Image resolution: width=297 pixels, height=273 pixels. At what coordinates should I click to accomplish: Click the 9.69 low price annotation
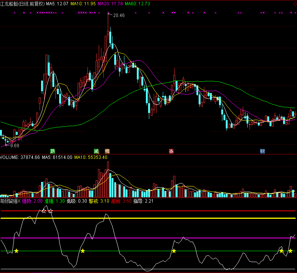(x=15, y=145)
